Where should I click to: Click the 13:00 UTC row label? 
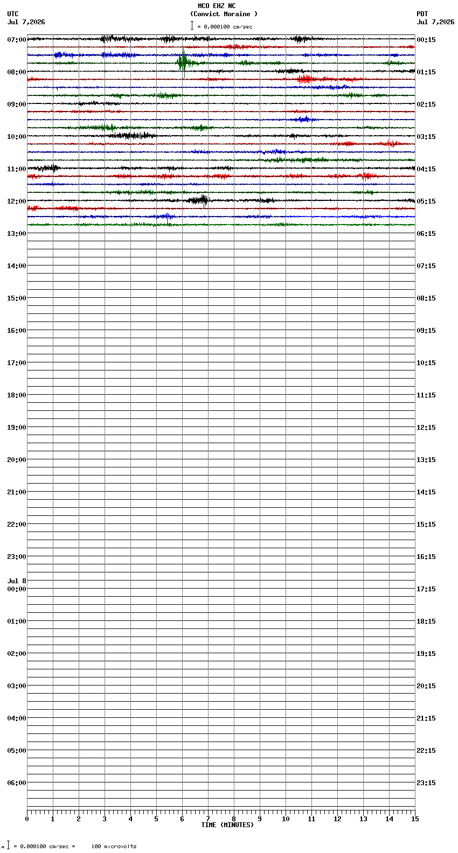[x=17, y=234]
